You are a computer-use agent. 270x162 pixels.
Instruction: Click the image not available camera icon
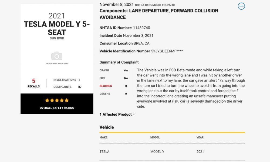click(57, 56)
